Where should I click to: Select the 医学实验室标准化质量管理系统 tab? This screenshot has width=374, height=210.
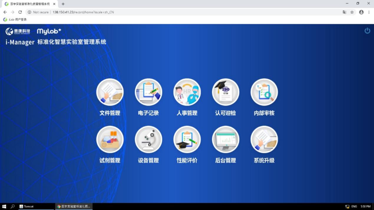coord(30,4)
